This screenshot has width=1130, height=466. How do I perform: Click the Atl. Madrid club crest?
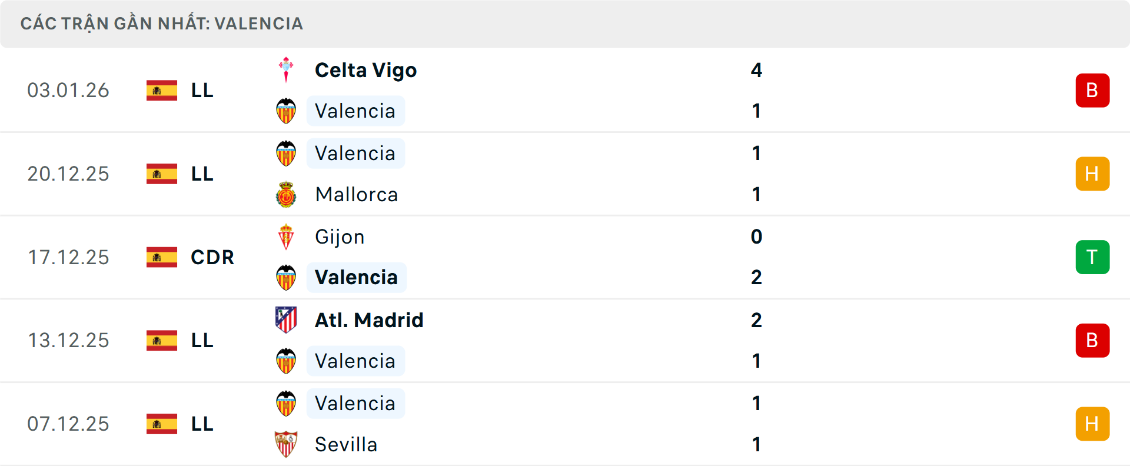click(286, 320)
